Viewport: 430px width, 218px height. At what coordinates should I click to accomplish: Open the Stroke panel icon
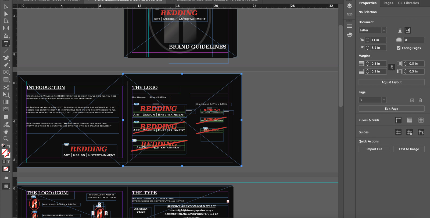(x=349, y=26)
